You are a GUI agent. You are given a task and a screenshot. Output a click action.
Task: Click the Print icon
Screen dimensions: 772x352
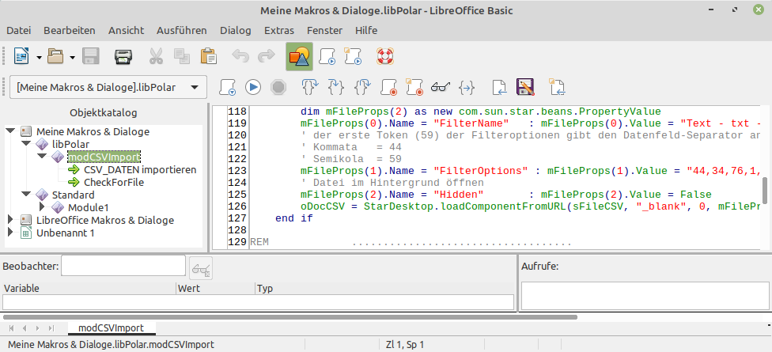pyautogui.click(x=123, y=57)
